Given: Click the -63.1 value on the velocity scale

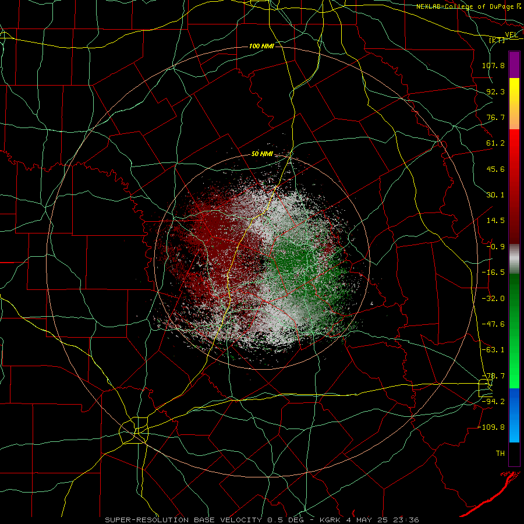Looking at the screenshot, I should coord(493,350).
